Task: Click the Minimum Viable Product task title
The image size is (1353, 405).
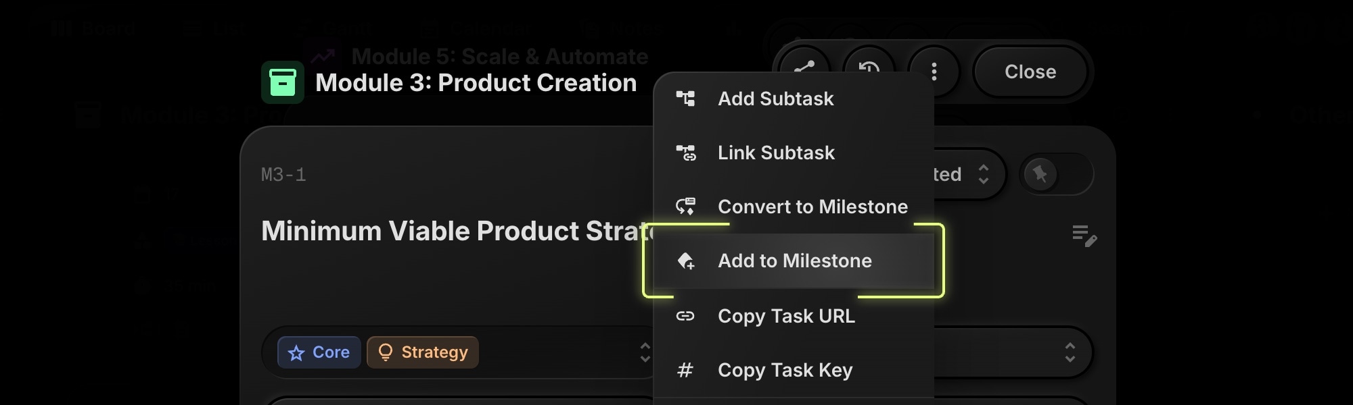Action: point(453,231)
